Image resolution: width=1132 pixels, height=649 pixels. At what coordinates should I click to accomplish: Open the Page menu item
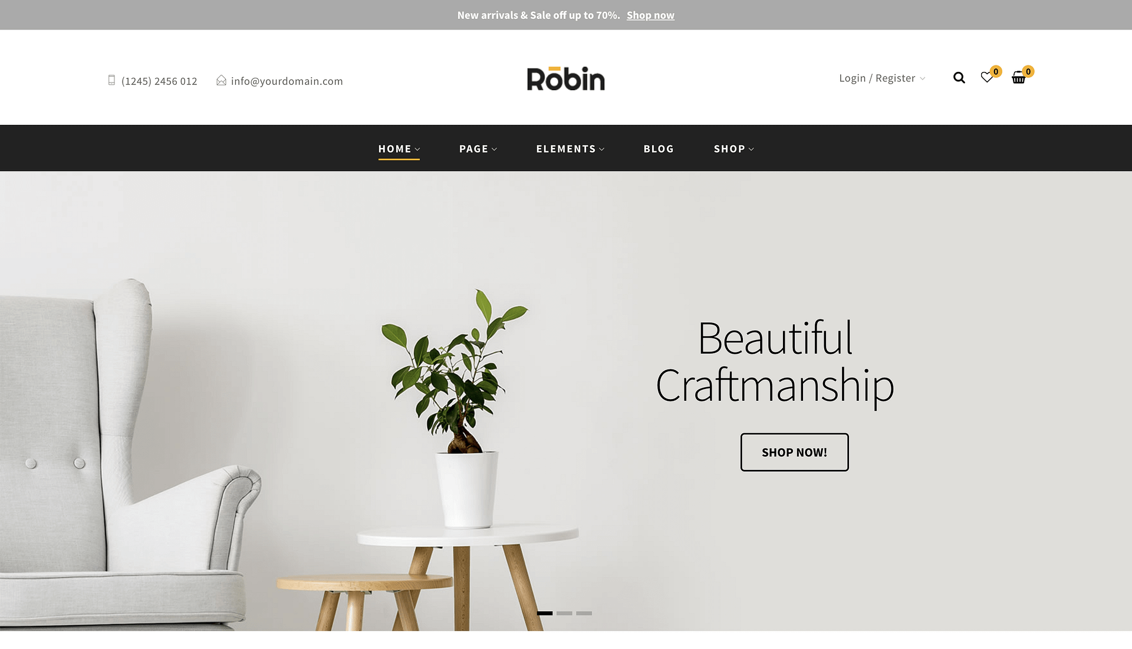pos(478,149)
